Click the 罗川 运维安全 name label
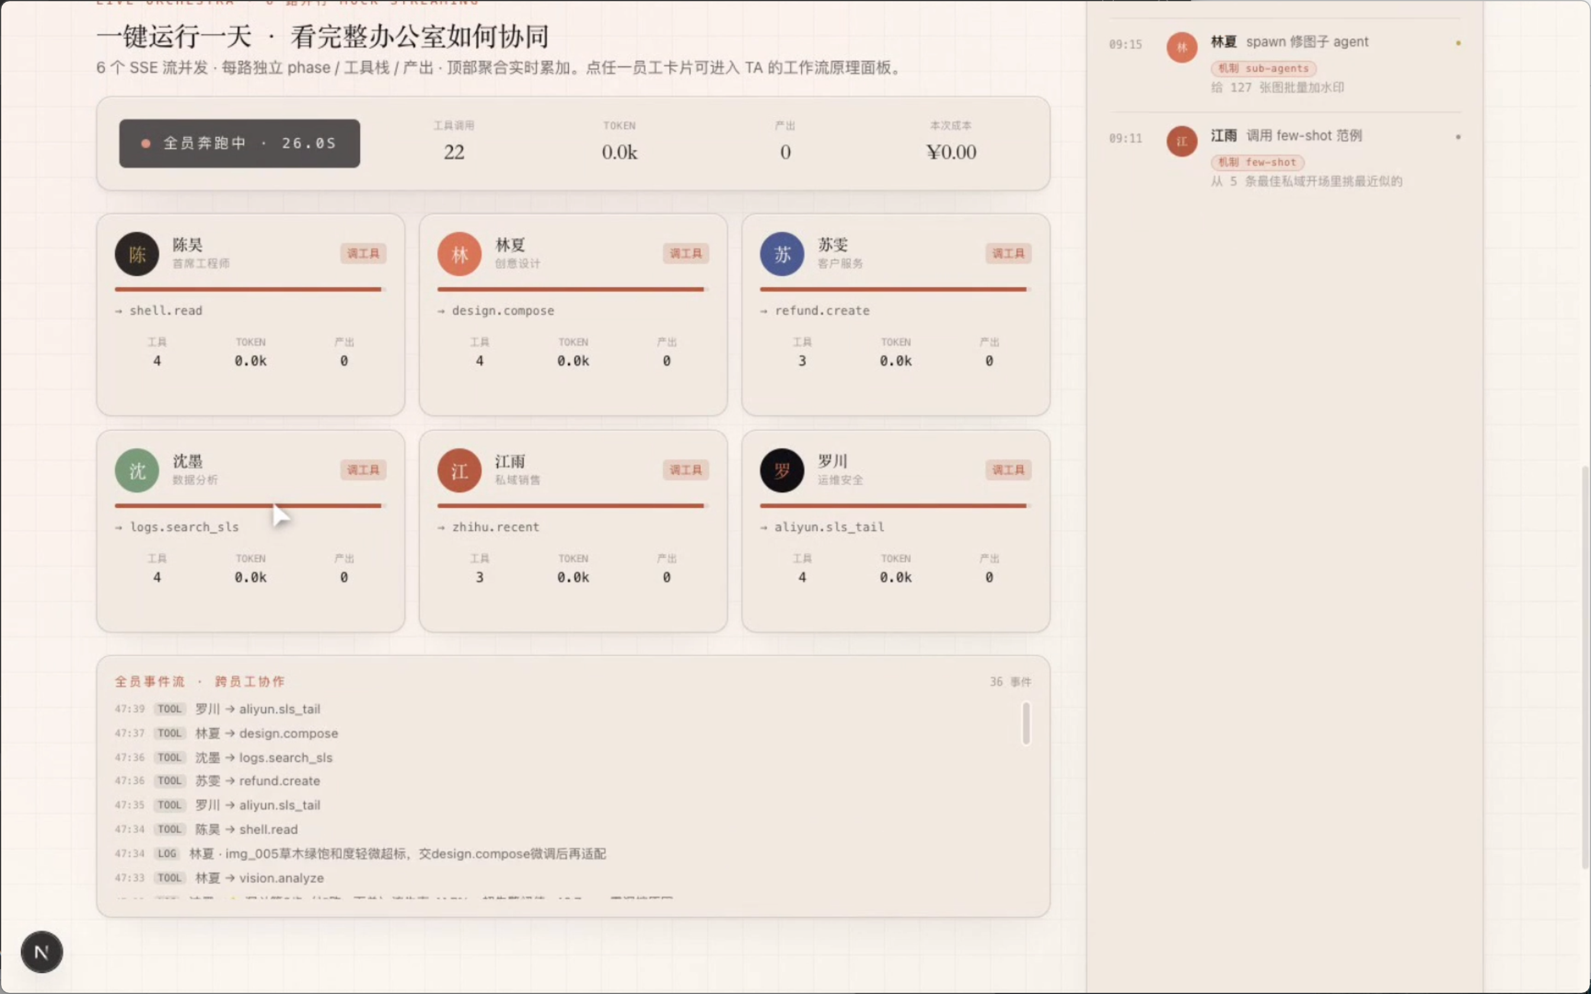The width and height of the screenshot is (1591, 994). [x=840, y=469]
